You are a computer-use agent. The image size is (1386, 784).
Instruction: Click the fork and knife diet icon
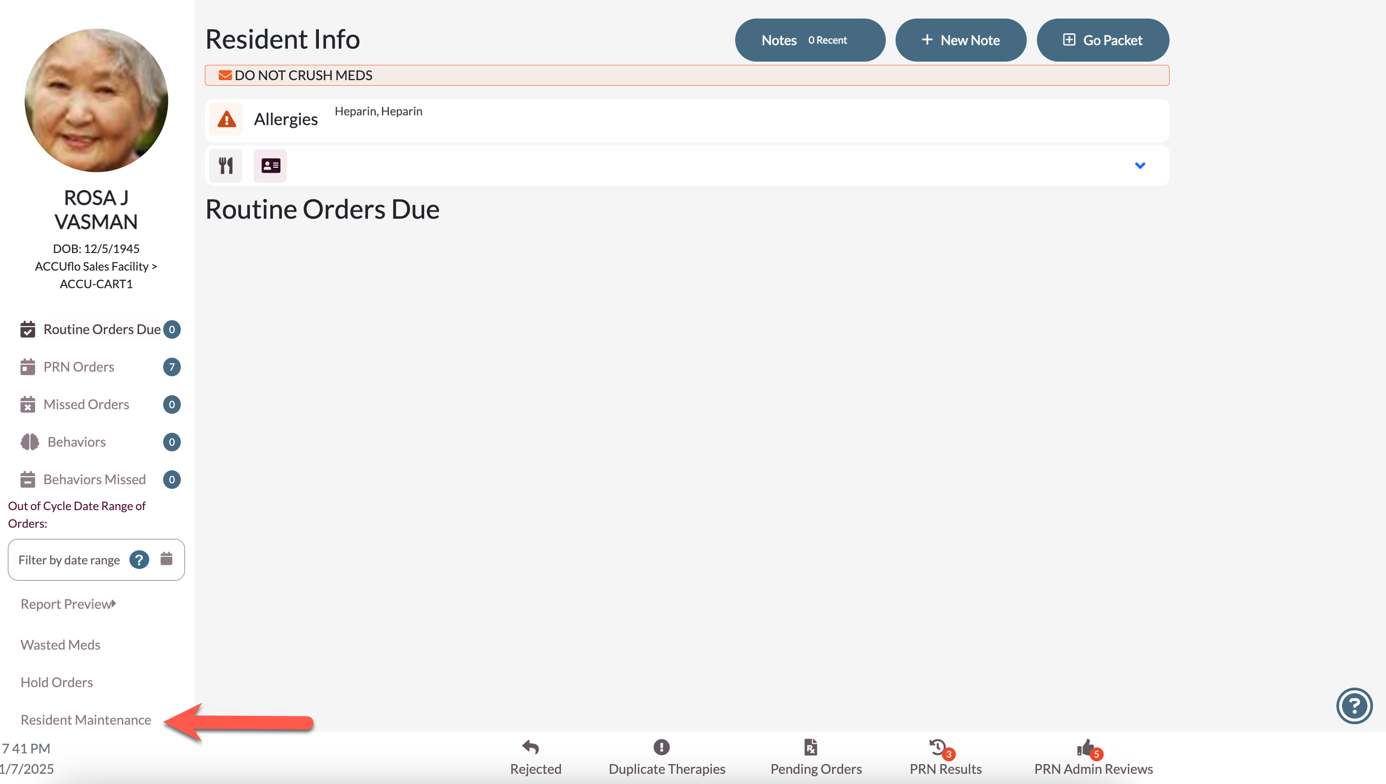point(226,165)
